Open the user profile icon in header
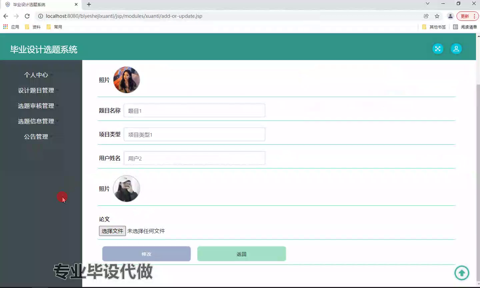The height and width of the screenshot is (288, 480). point(456,49)
